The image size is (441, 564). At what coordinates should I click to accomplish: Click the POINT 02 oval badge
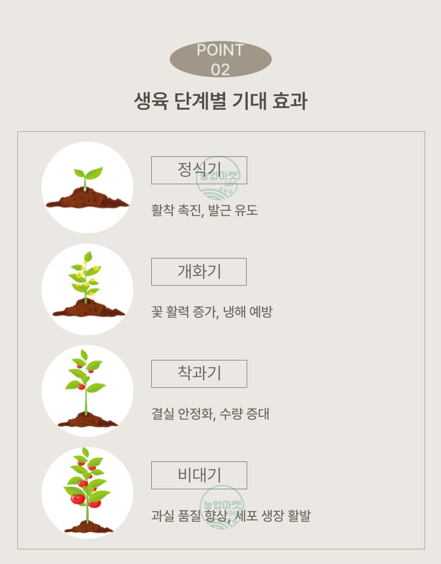pos(221,59)
